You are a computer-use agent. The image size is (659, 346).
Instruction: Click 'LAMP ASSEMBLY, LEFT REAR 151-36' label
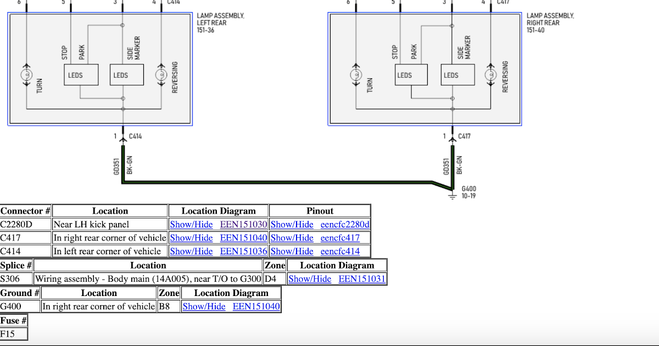221,23
